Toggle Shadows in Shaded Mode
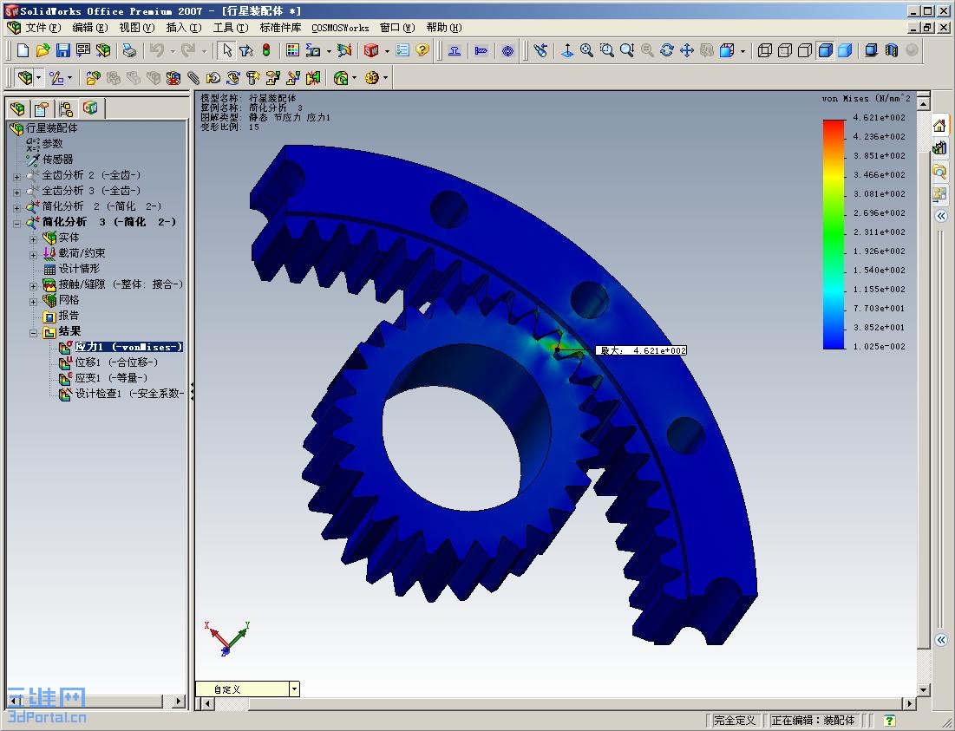 click(872, 50)
